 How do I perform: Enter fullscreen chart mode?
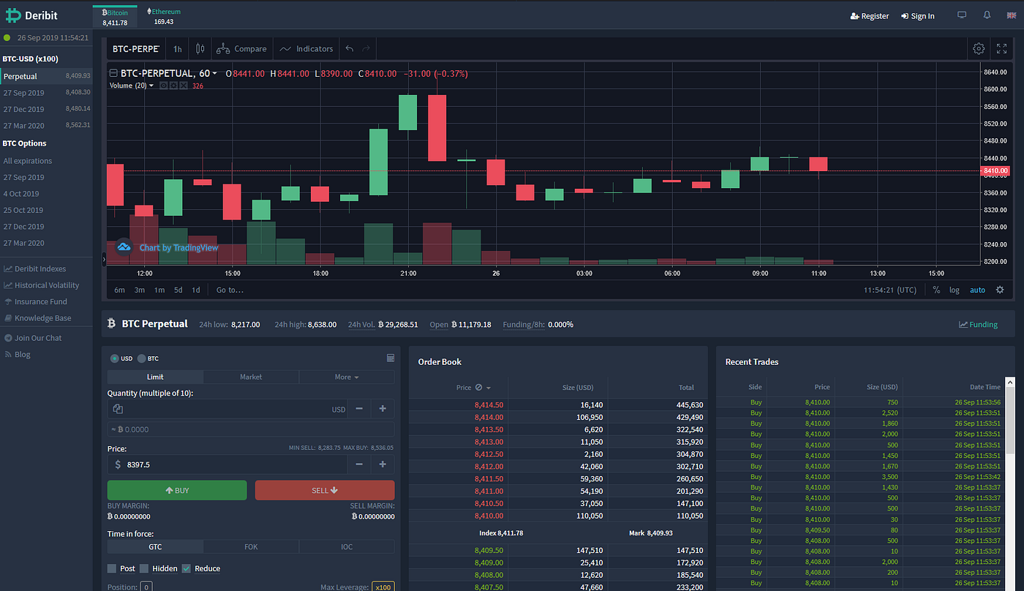[1002, 49]
